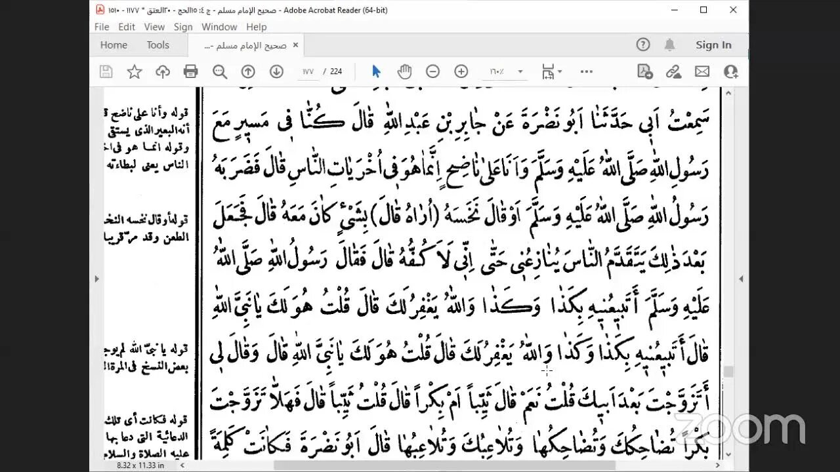Open the Sign menu
Screen dimensions: 840x472
(183, 27)
